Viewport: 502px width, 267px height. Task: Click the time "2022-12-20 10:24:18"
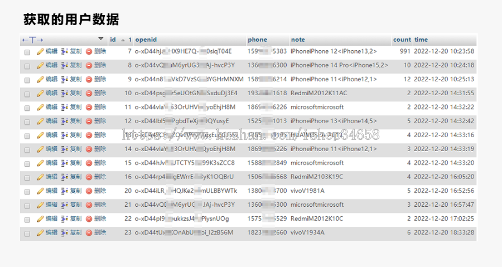point(444,65)
